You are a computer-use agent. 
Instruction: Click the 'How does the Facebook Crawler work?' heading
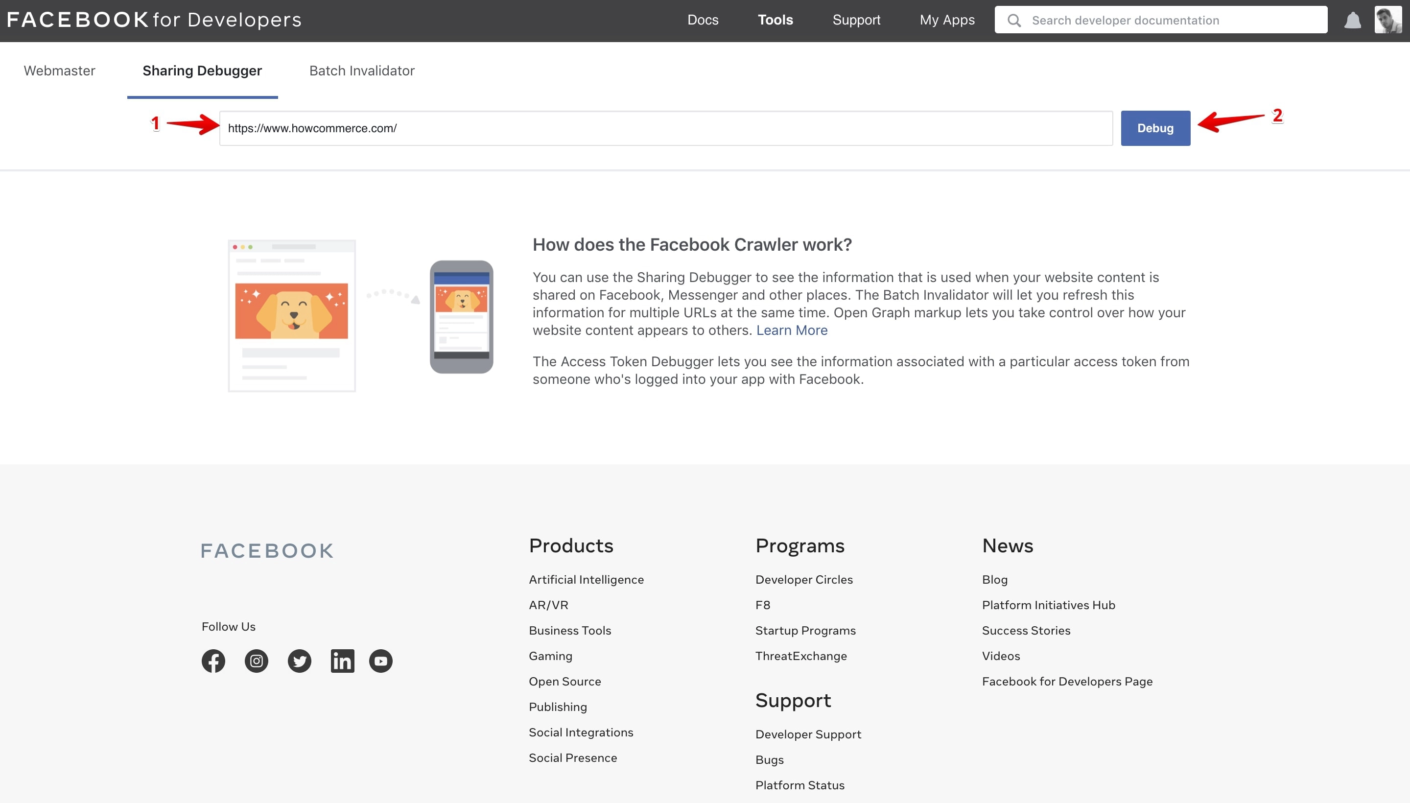(692, 244)
